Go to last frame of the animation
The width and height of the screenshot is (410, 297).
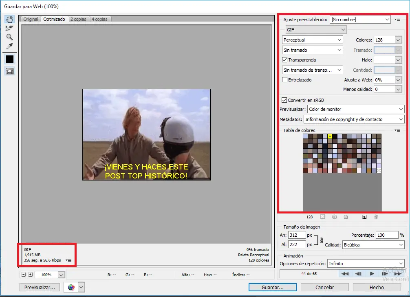click(398, 273)
